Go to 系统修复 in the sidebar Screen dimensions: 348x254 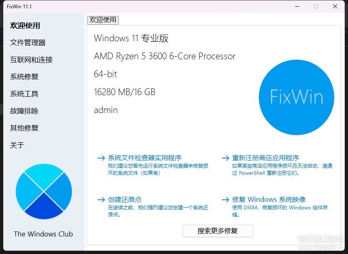coord(24,77)
